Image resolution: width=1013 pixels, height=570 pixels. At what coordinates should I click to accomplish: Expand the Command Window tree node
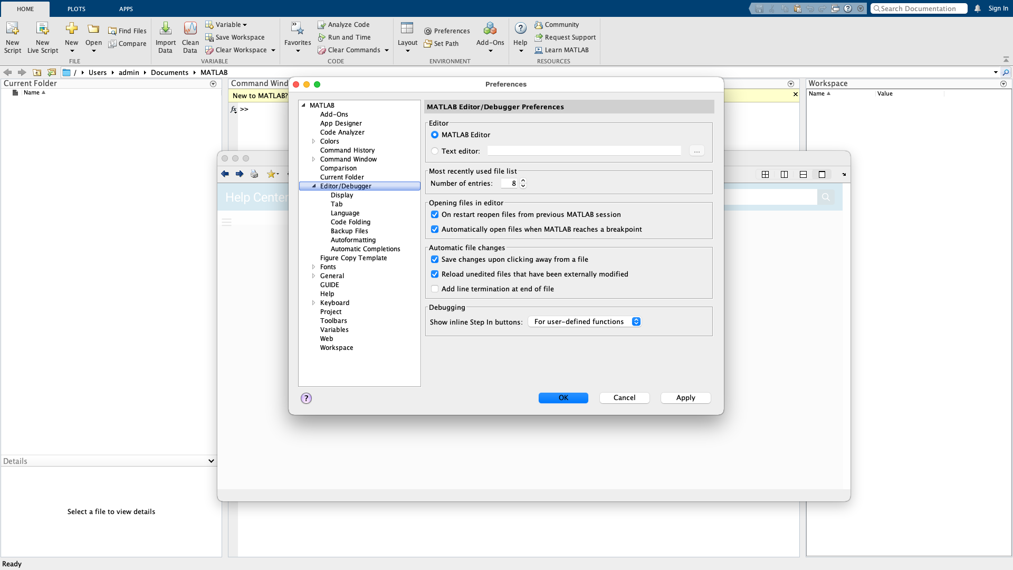tap(313, 159)
